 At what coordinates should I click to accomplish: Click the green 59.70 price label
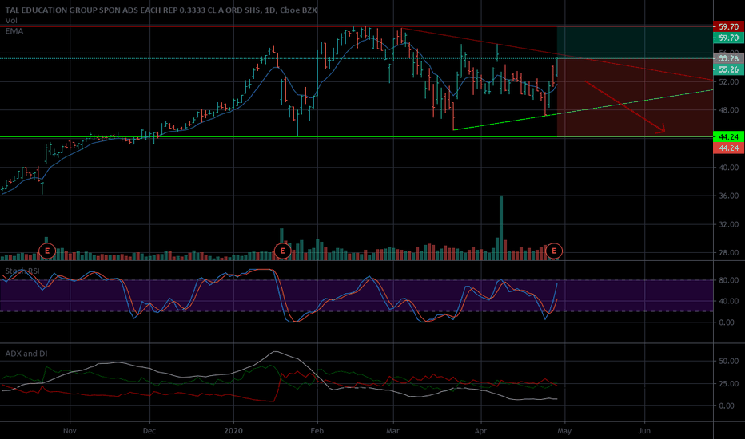[728, 38]
